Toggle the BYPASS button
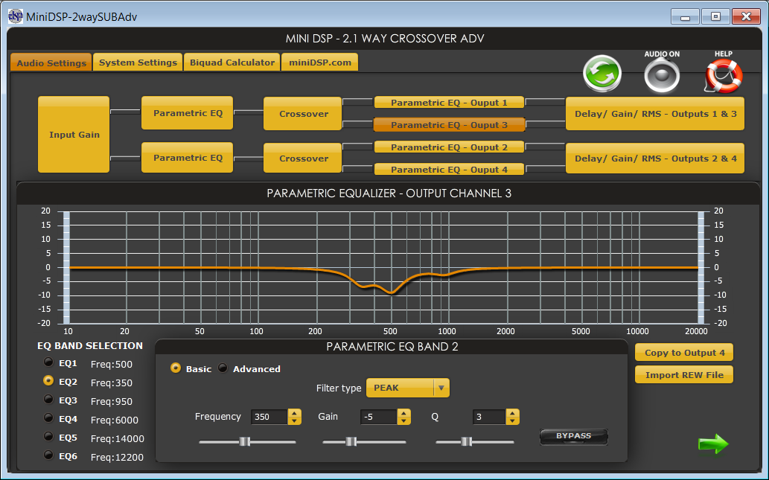This screenshot has height=480, width=769. (x=574, y=436)
